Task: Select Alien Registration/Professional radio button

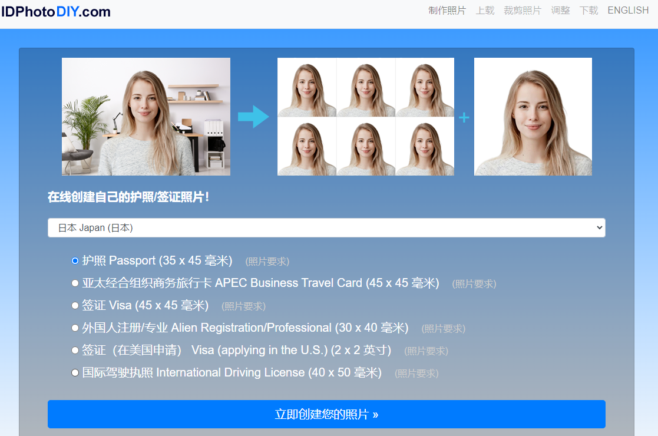Action: click(75, 328)
